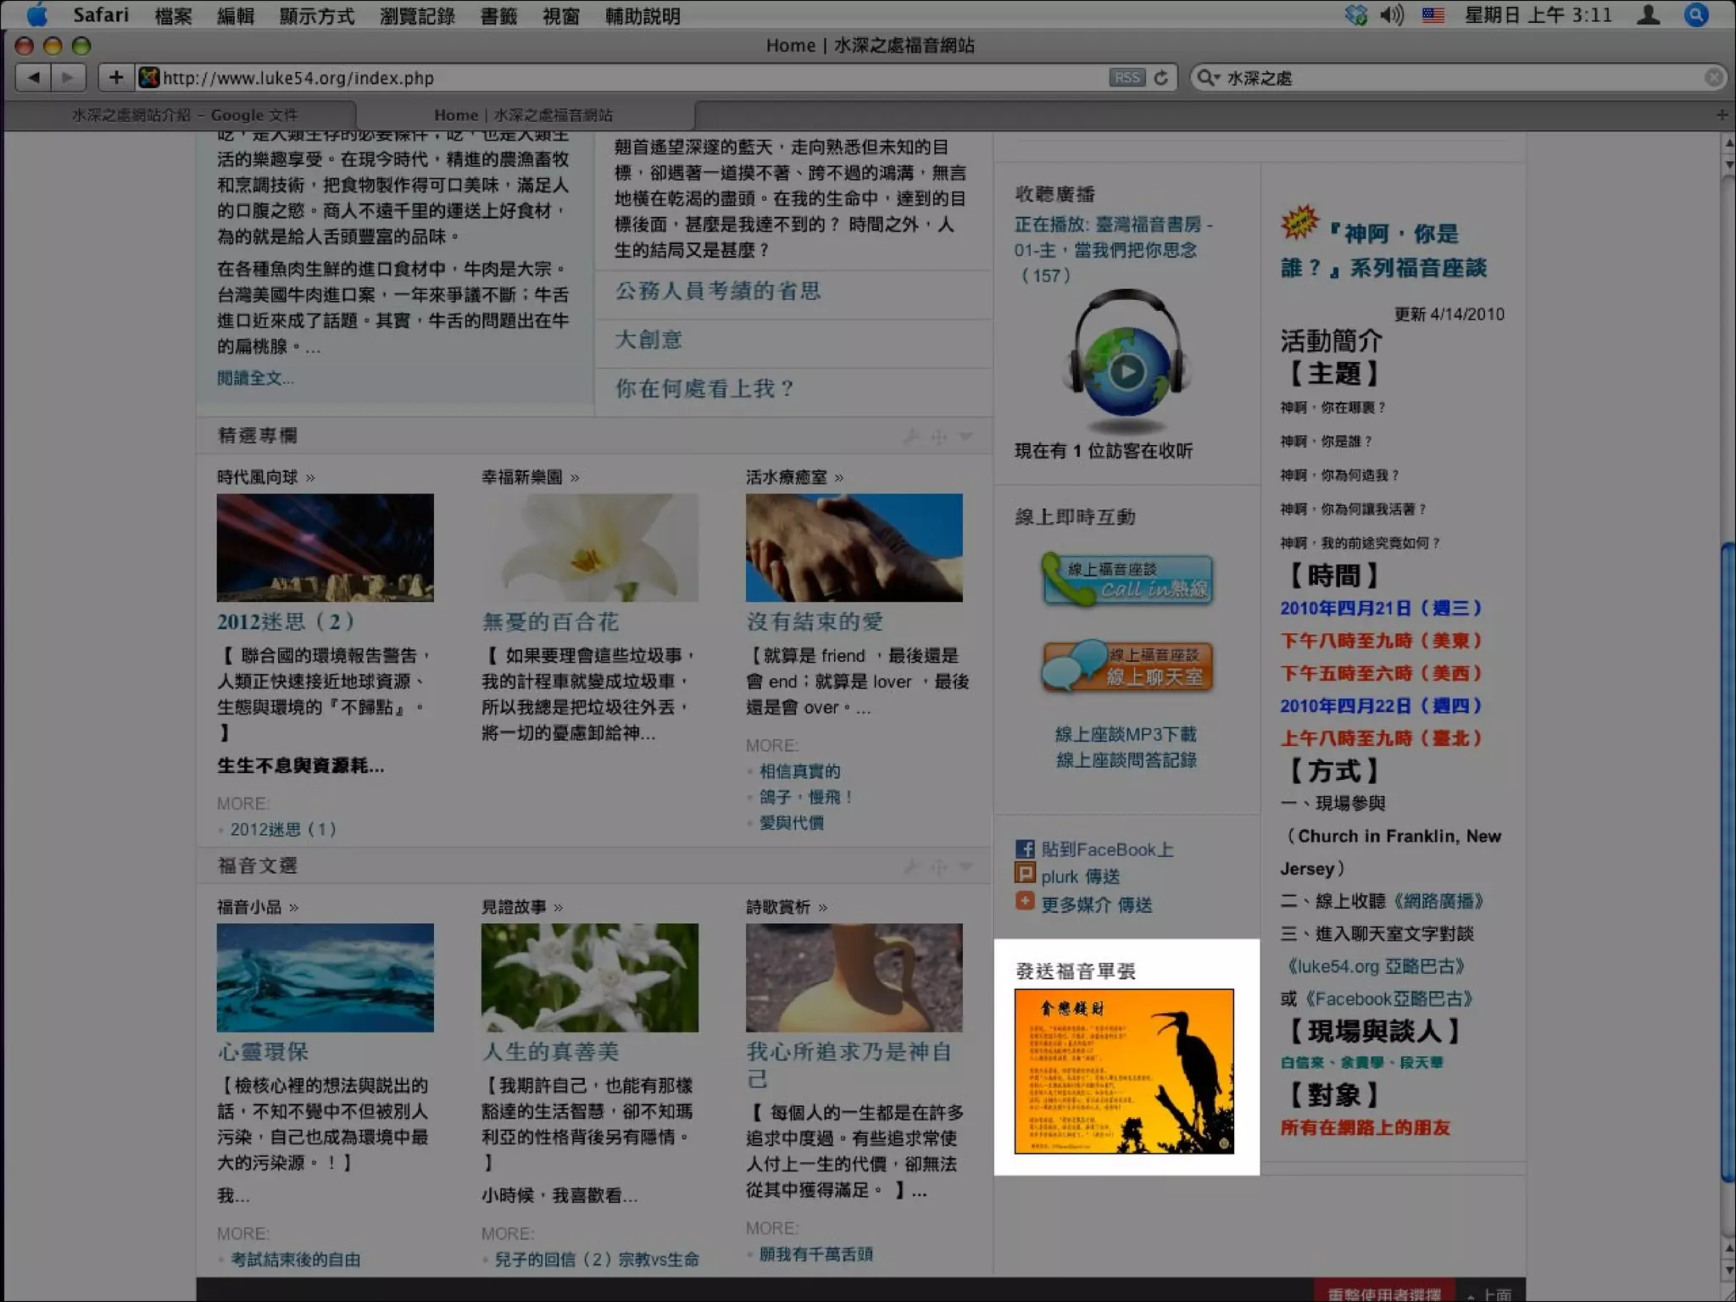
Task: Click the orange bird gospel tract thumbnail
Action: [1124, 1071]
